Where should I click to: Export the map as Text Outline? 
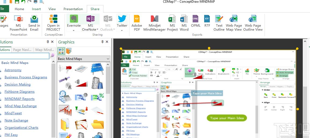point(219,23)
